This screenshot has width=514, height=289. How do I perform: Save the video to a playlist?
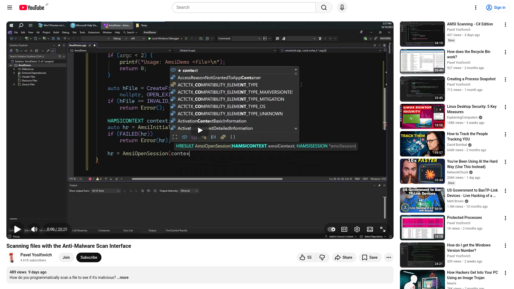pyautogui.click(x=370, y=257)
